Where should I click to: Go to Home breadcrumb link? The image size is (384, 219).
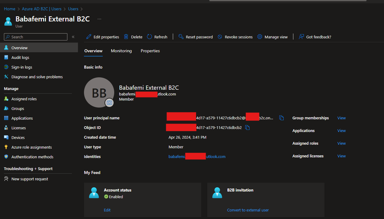pyautogui.click(x=10, y=9)
